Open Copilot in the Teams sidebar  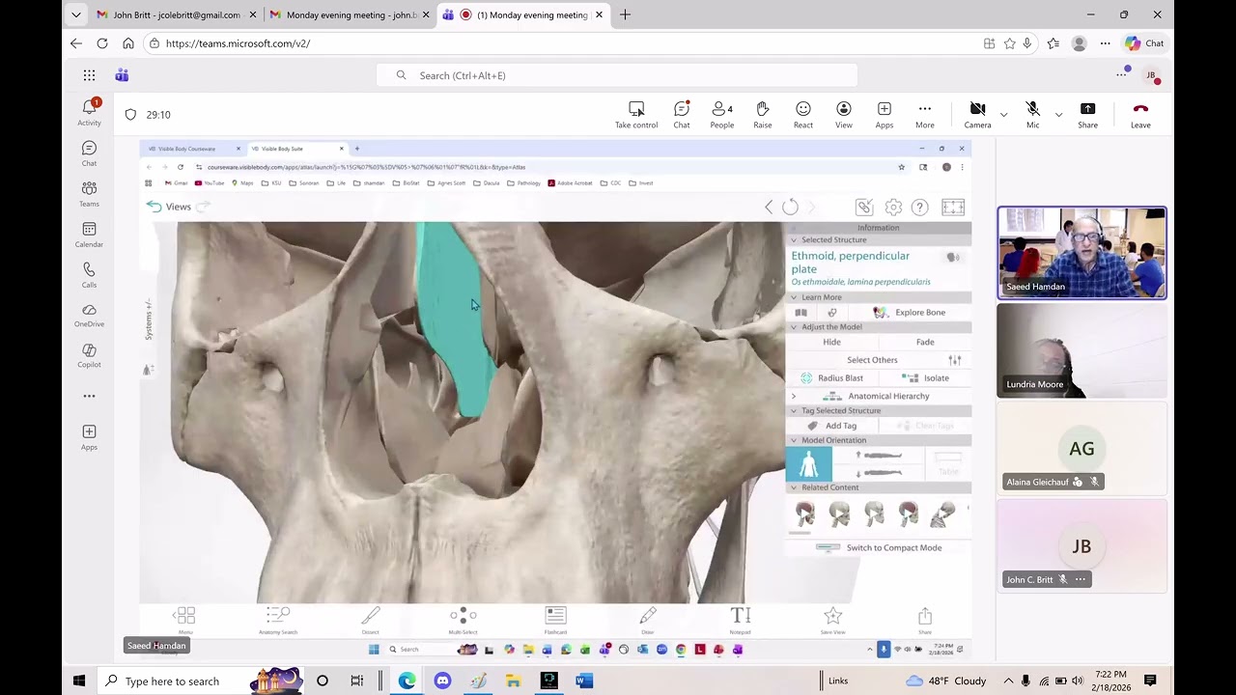[89, 355]
